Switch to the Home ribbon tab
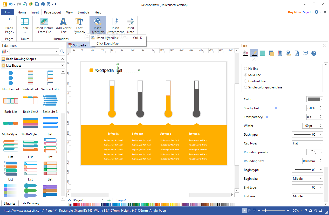 22,12
